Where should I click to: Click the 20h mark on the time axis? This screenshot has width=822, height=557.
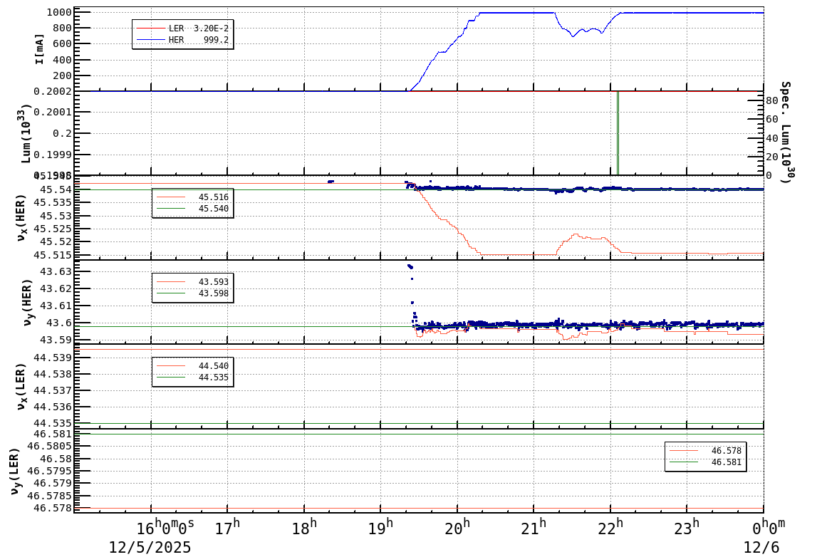(x=456, y=527)
